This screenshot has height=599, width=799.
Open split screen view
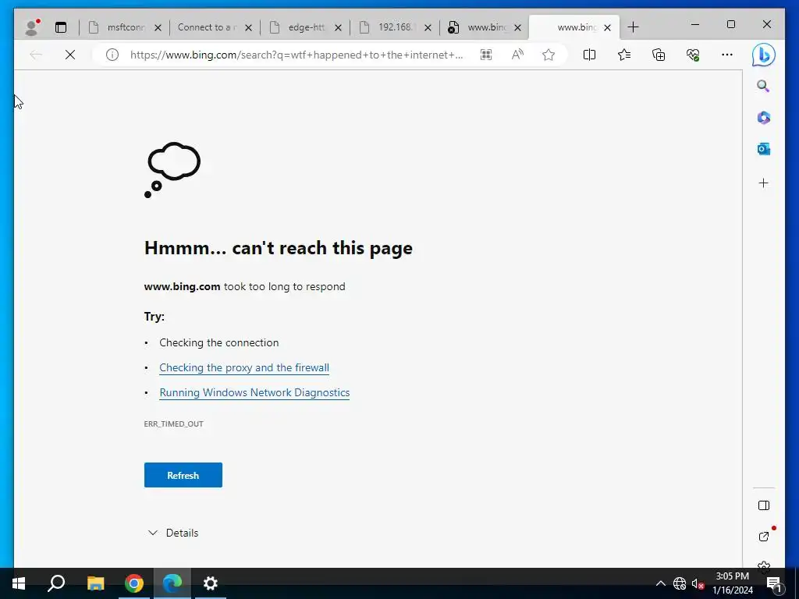[590, 55]
